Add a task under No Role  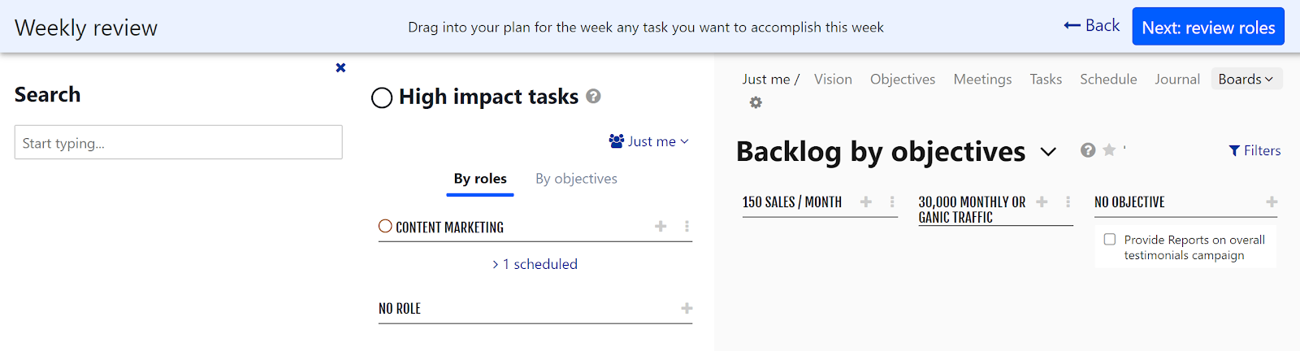pos(687,308)
